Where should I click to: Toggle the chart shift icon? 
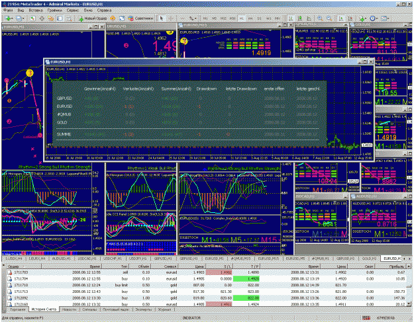(350, 18)
